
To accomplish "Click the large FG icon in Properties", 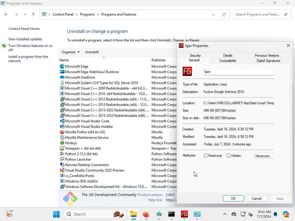I will click(187, 71).
